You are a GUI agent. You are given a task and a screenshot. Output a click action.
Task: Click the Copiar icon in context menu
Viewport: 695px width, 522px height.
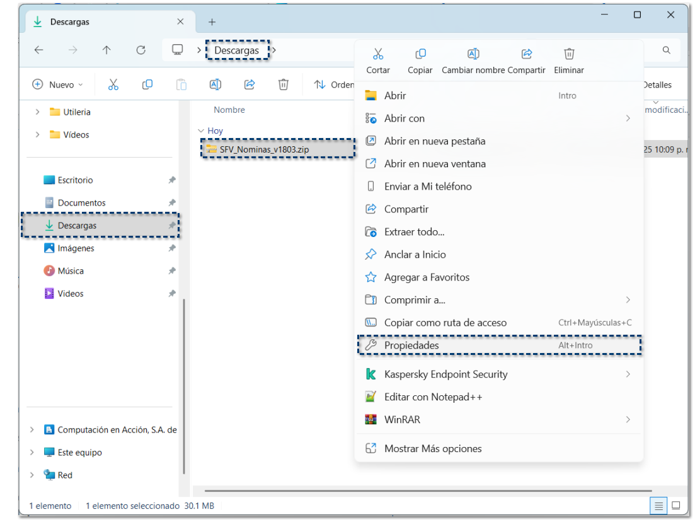click(420, 54)
